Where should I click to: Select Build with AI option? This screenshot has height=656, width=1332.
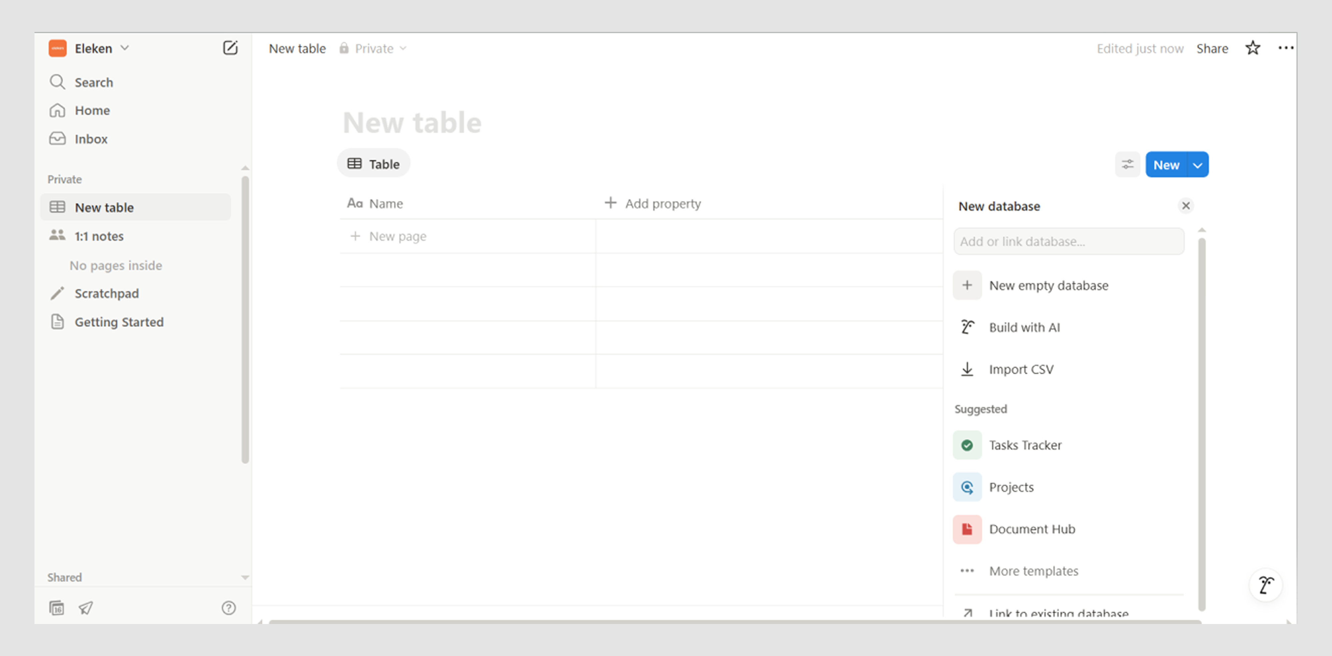[1068, 327]
